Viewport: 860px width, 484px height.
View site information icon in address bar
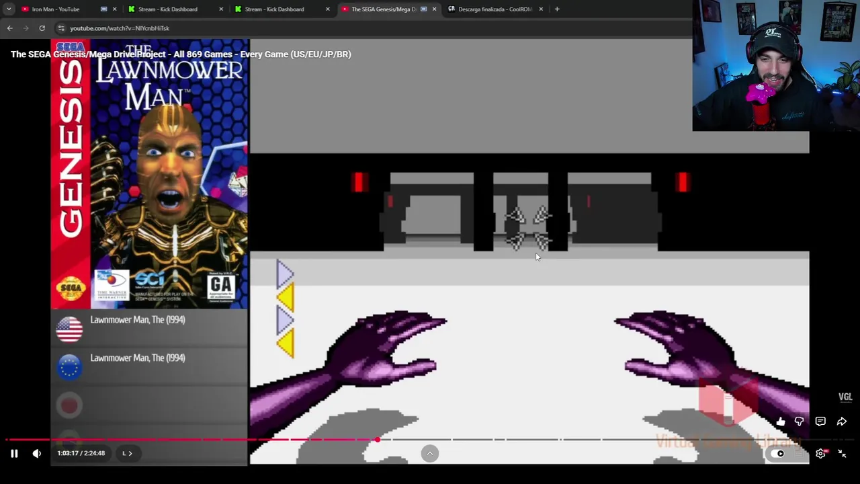60,28
